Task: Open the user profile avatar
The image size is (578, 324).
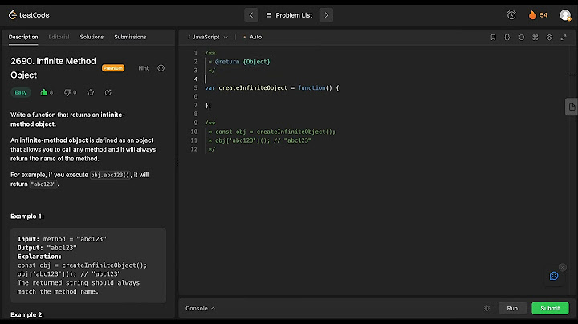Action: pos(565,15)
